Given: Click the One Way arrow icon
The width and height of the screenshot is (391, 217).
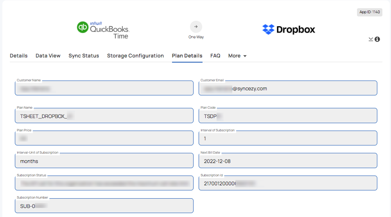Looking at the screenshot, I should coord(196,27).
